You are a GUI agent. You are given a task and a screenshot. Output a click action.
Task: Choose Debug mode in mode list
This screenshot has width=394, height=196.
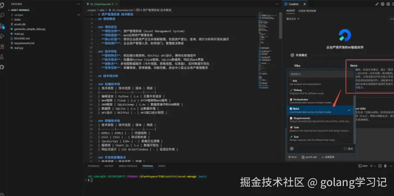320,92
